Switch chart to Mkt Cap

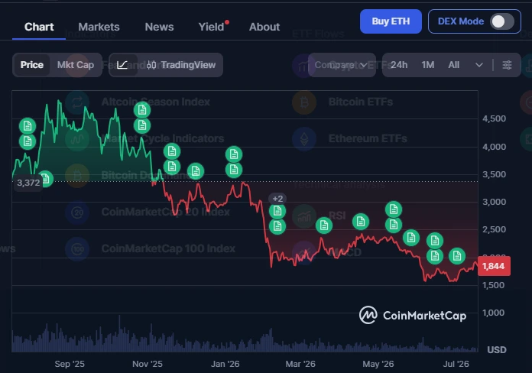[76, 65]
